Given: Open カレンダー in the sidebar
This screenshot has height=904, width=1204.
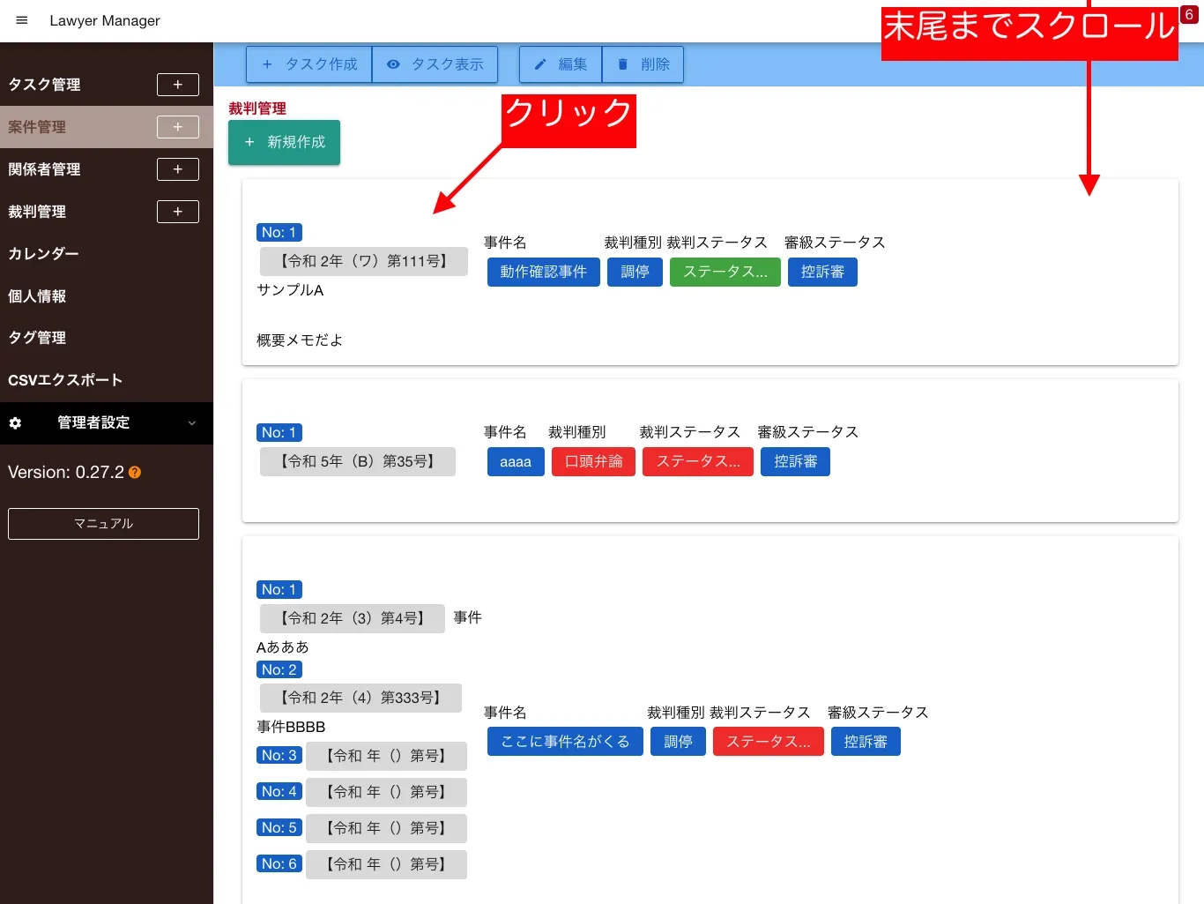Looking at the screenshot, I should click(x=43, y=254).
